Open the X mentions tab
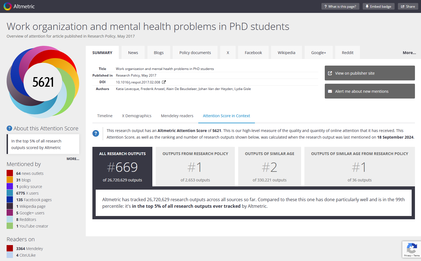 228,53
